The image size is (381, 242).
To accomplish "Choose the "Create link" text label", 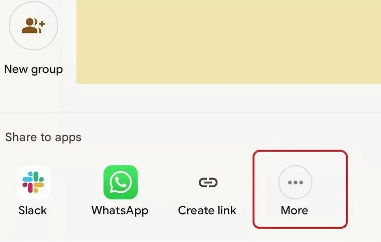I will (x=207, y=210).
